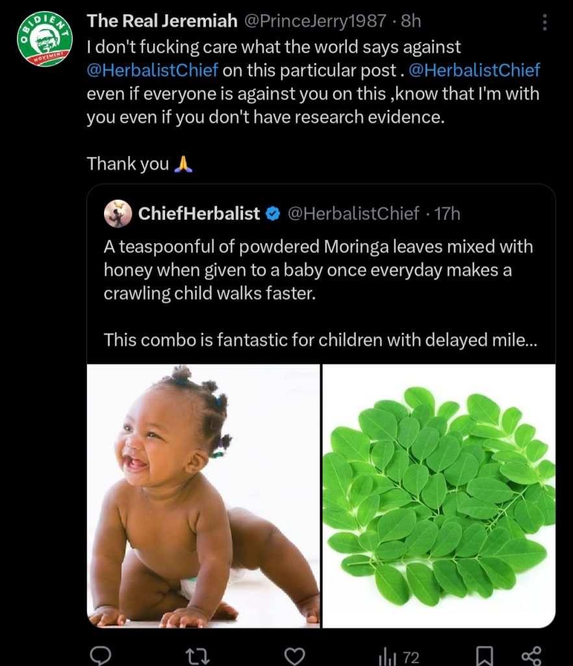573x666 pixels.
Task: Open The Real Jeremiah display name
Action: (x=162, y=21)
